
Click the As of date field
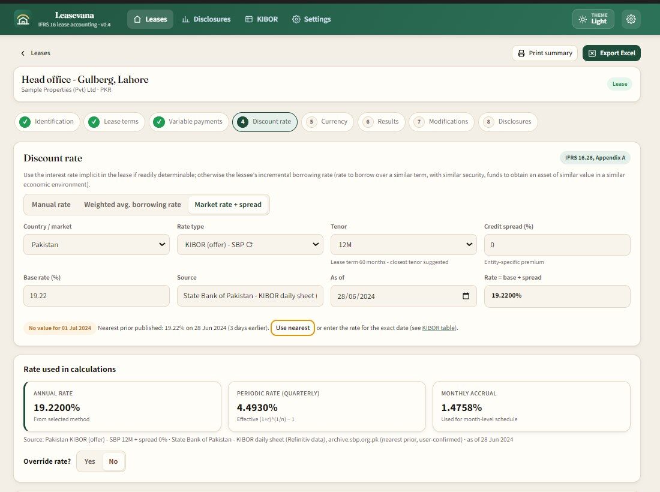404,296
